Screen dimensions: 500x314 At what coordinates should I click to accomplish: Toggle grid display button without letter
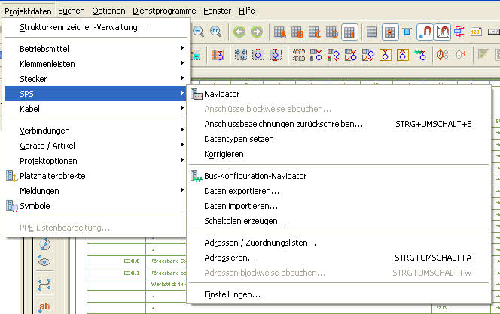[x=371, y=32]
